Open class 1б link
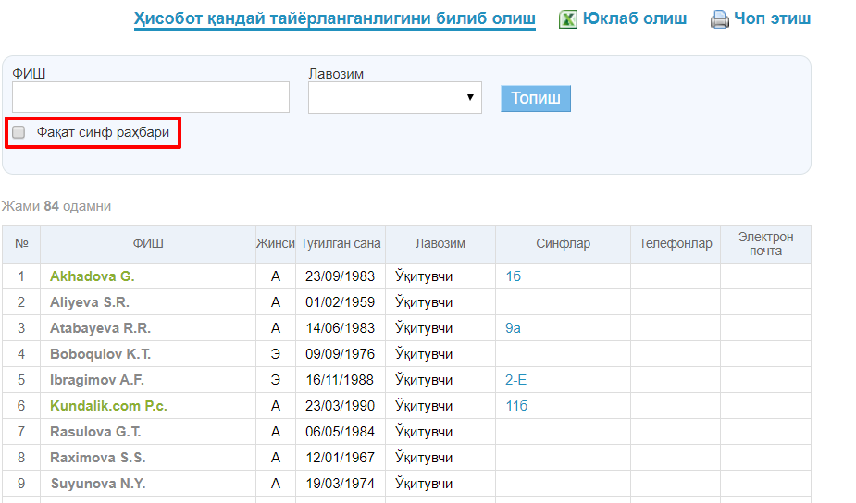856x503 pixels. [x=513, y=276]
